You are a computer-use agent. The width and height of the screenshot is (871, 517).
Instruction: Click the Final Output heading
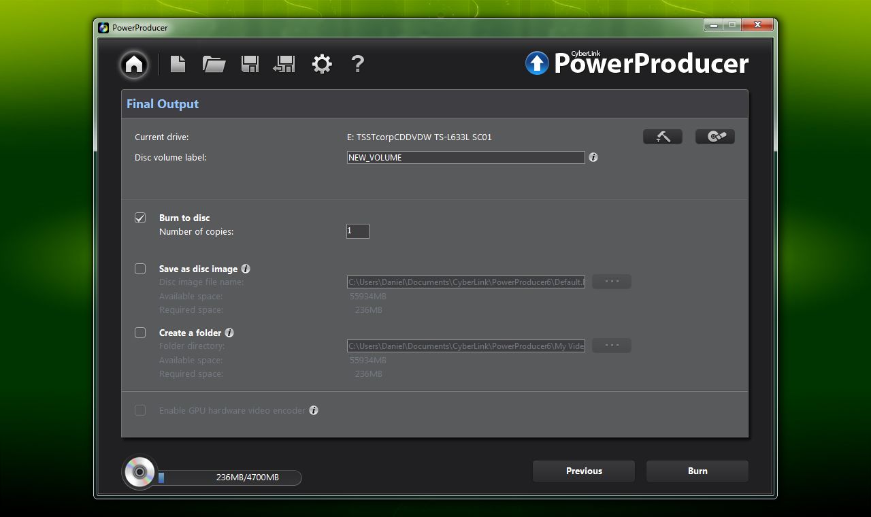(x=163, y=104)
